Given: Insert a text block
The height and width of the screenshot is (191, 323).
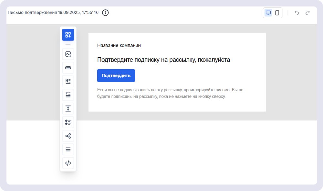Looking at the screenshot, I should (68, 95).
